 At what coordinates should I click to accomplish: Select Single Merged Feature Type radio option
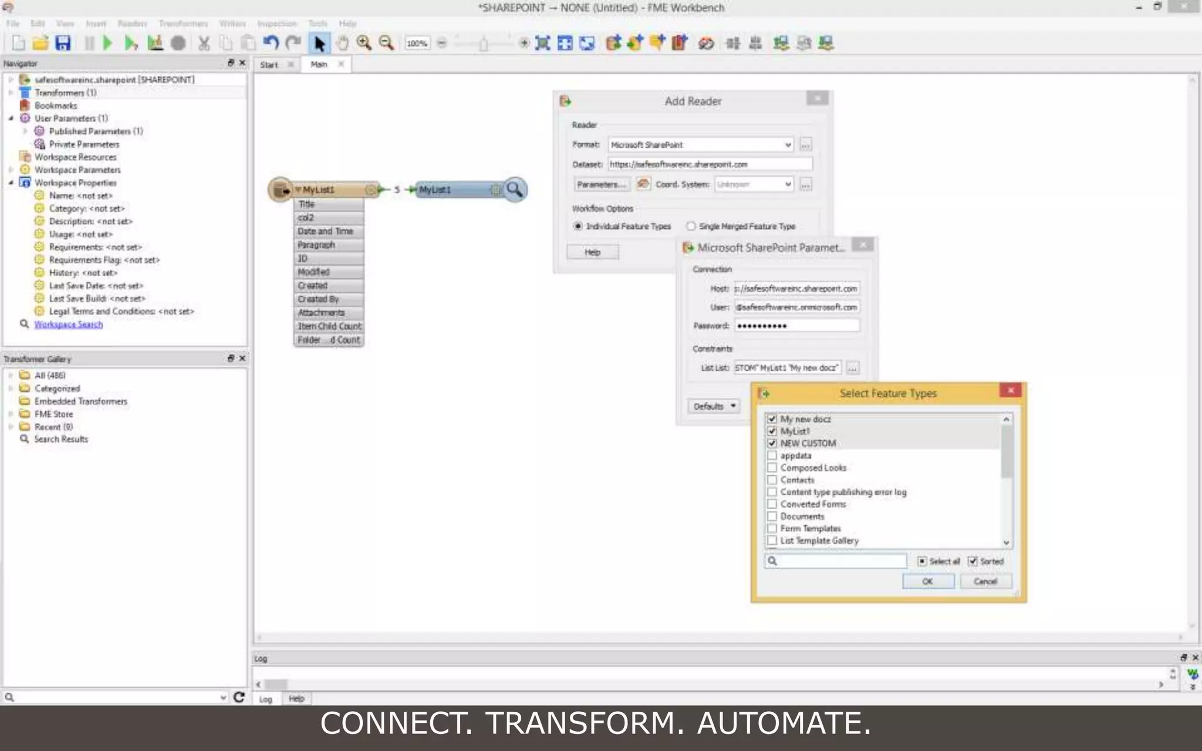pos(691,226)
